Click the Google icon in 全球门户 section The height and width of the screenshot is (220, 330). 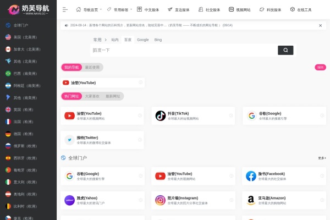coord(69,176)
